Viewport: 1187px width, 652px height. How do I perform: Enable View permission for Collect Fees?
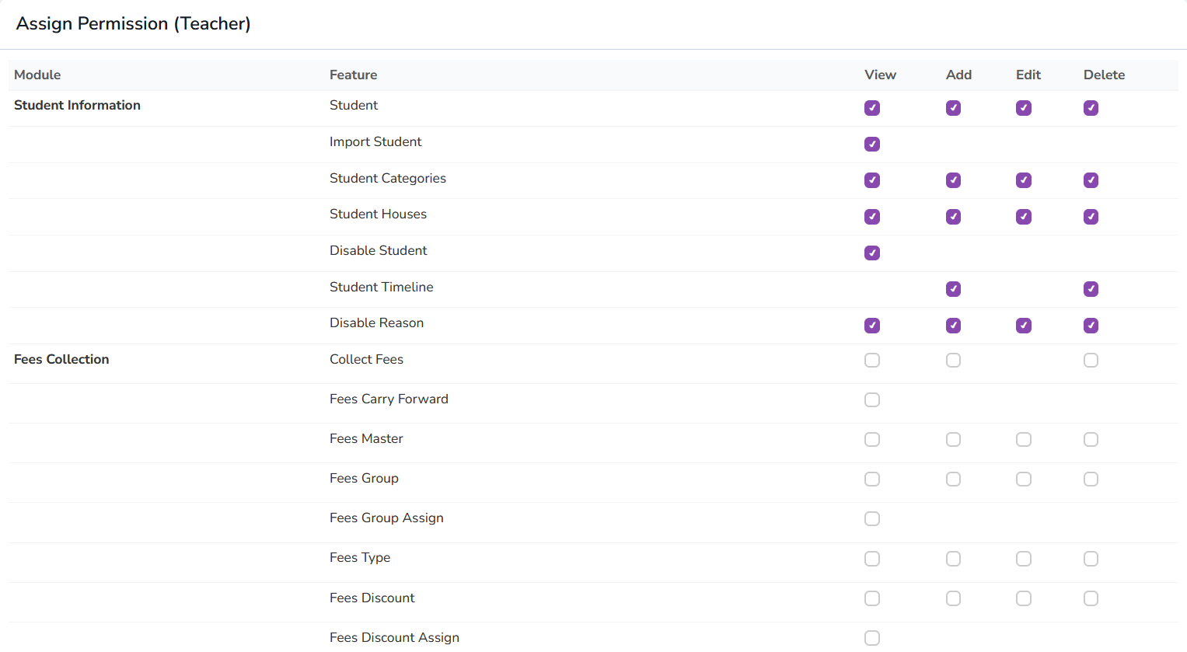click(x=872, y=361)
